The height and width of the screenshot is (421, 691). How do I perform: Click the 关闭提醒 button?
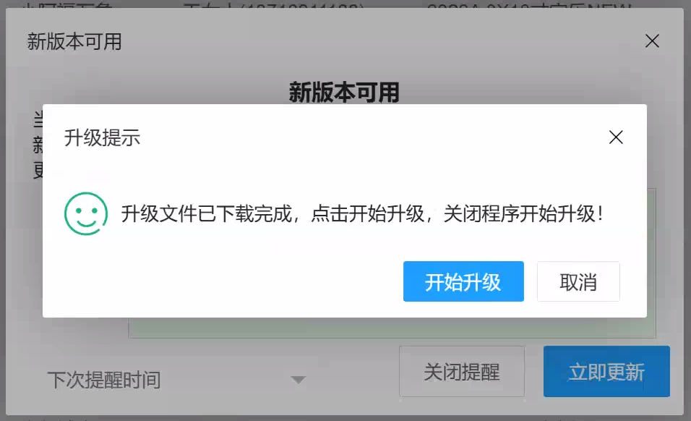coord(462,371)
